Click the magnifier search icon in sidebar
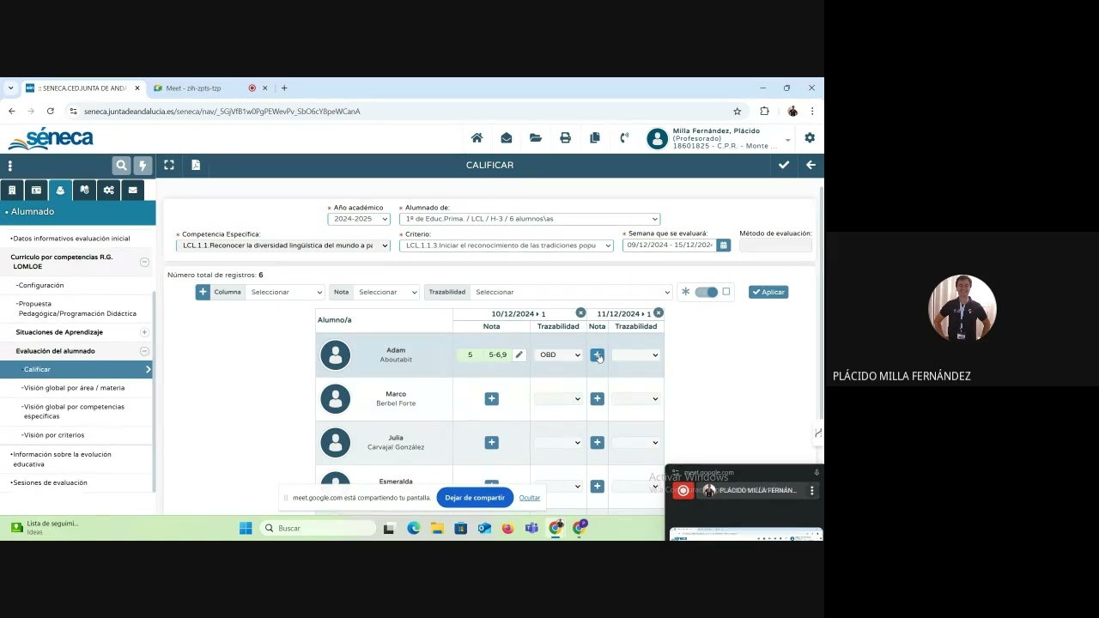This screenshot has width=1099, height=618. pyautogui.click(x=121, y=166)
